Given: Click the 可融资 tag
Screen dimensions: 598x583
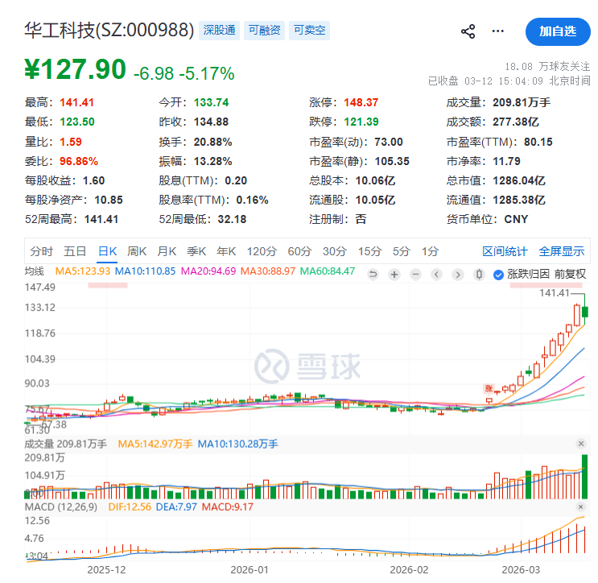Looking at the screenshot, I should point(264,30).
